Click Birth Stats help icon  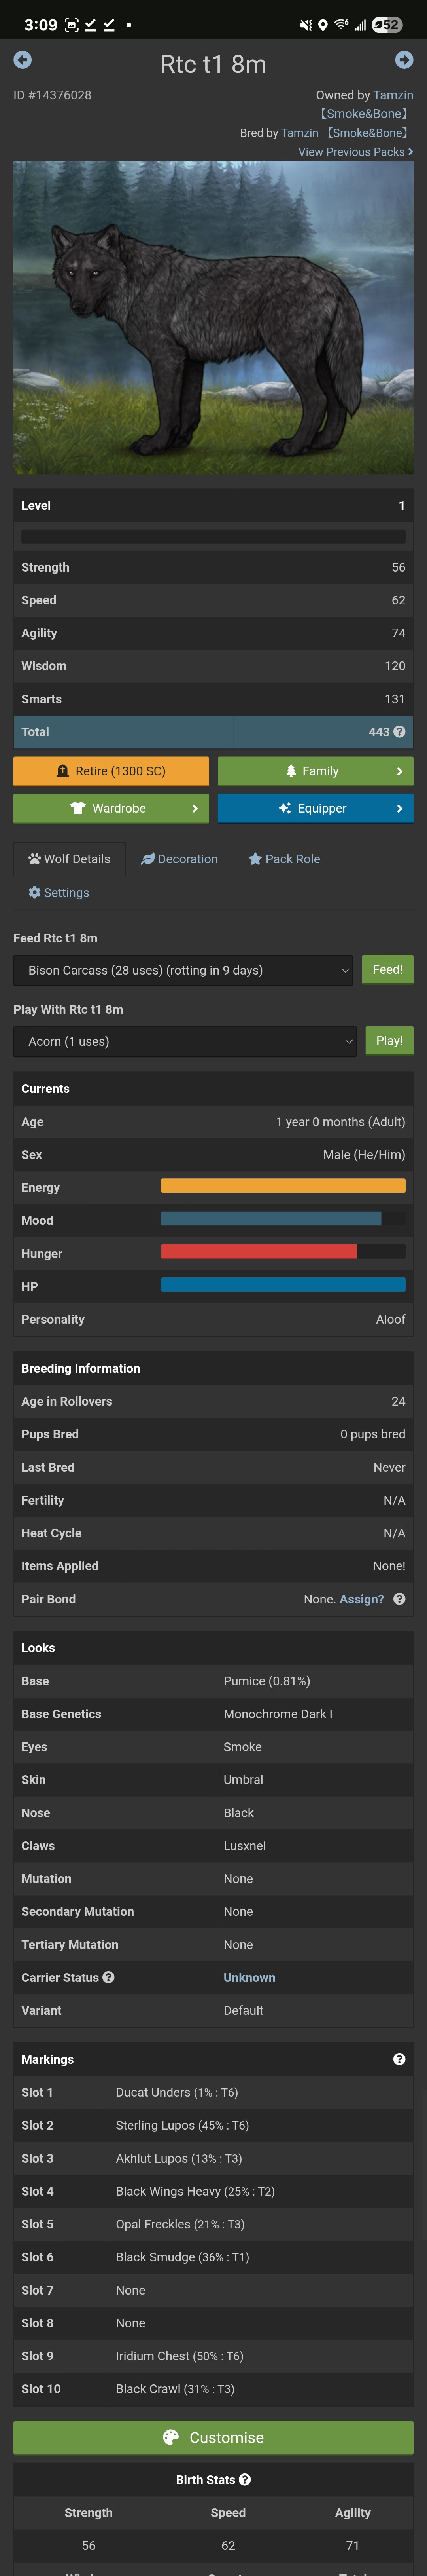245,2479
